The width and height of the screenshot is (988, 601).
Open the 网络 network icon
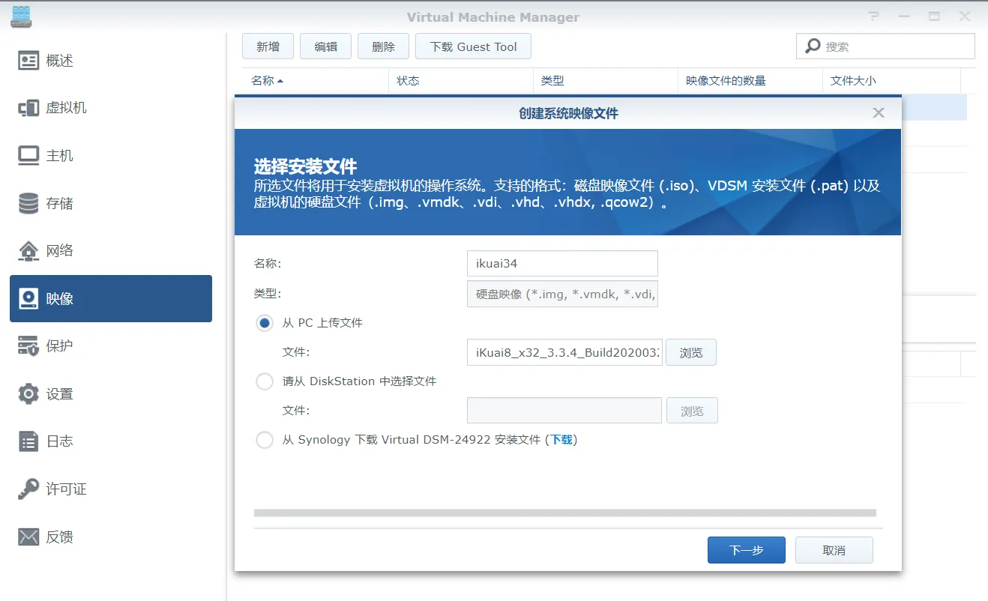coord(28,250)
